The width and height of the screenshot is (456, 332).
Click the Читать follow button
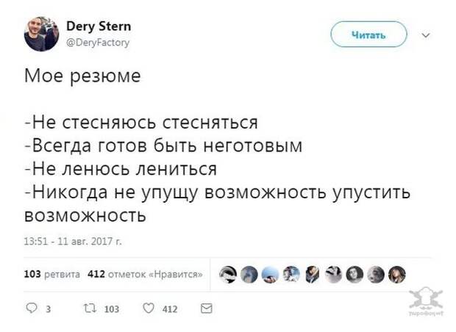click(x=368, y=35)
